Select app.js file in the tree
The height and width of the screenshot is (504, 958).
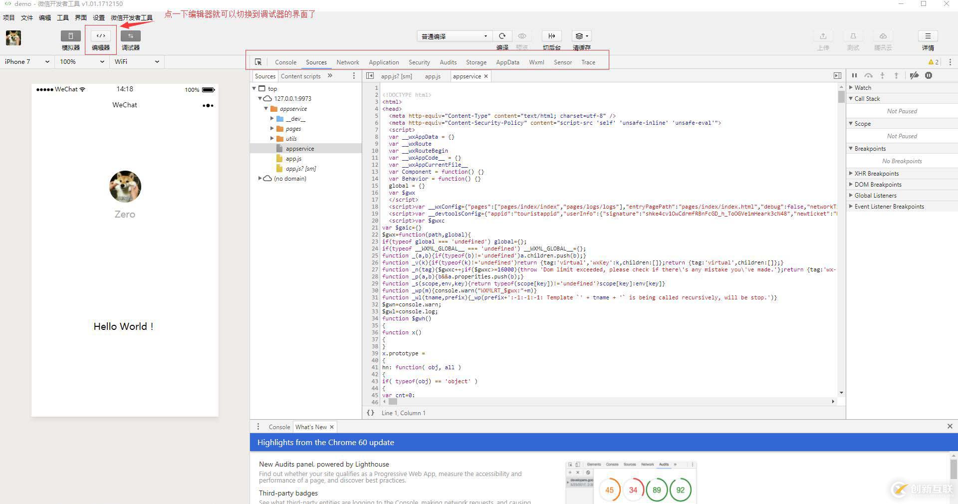point(293,158)
